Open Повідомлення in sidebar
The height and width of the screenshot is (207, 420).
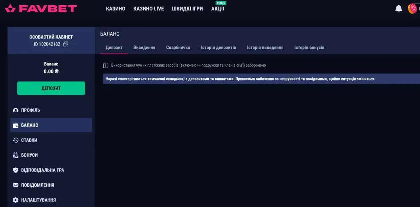pos(51,185)
